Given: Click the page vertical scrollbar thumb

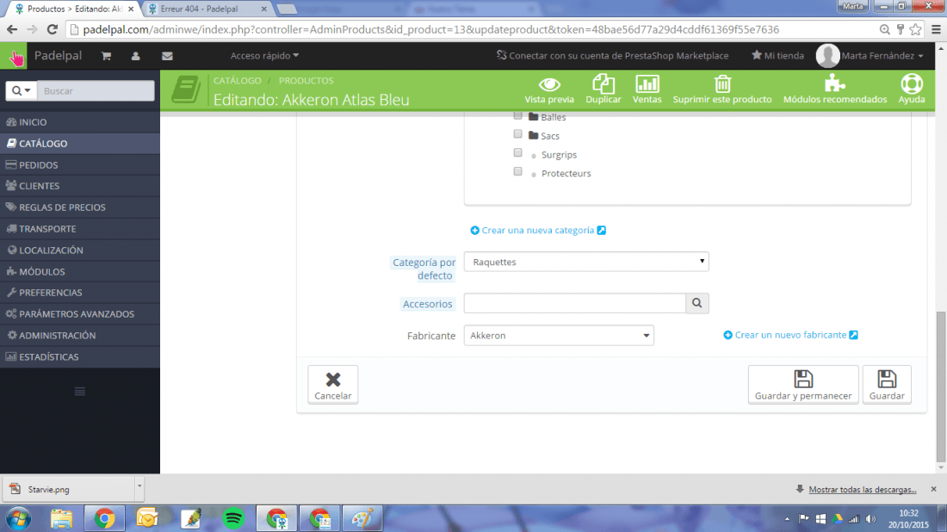Looking at the screenshot, I should click(940, 386).
